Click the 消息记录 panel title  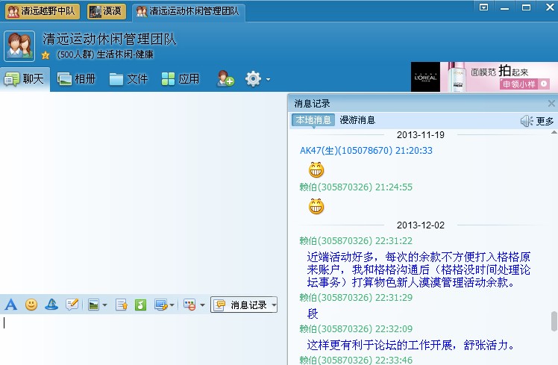point(312,104)
